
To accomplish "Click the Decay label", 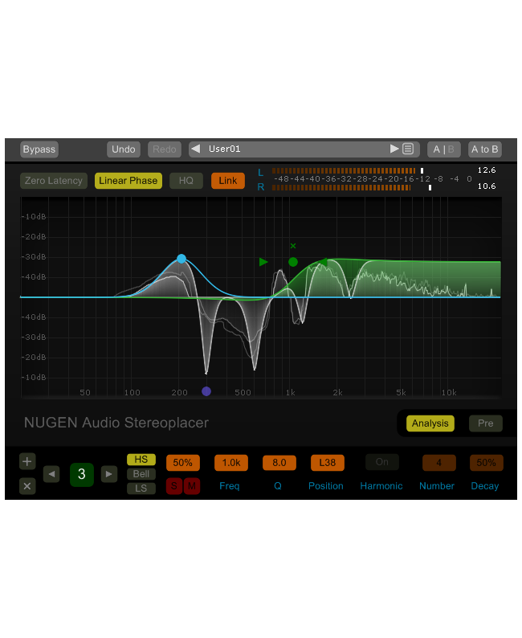I will point(484,486).
